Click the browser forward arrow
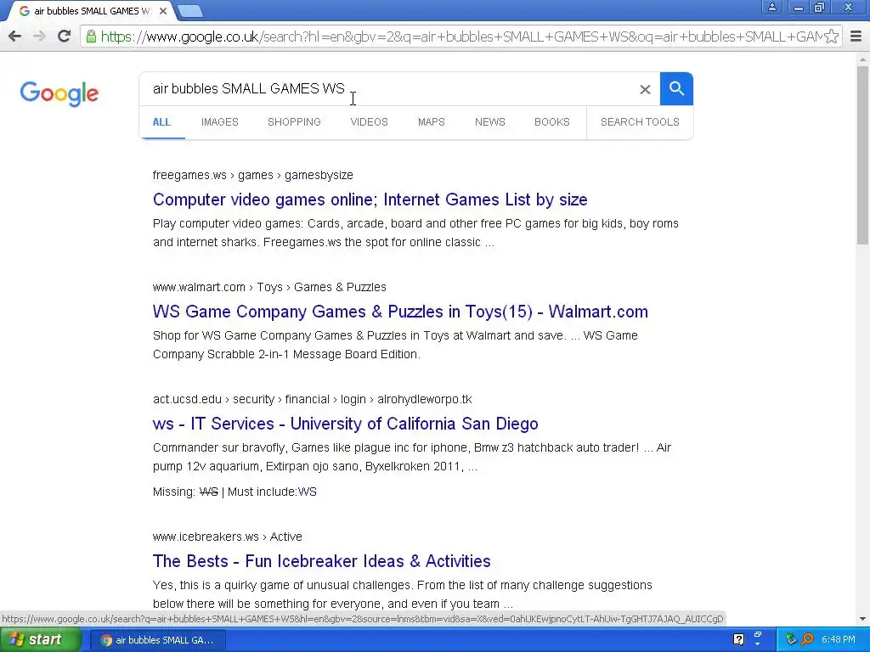870x652 pixels. tap(39, 37)
